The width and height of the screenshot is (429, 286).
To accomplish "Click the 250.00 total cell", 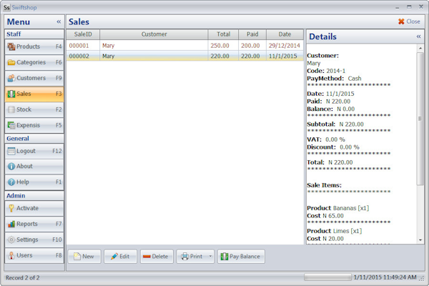I will [223, 46].
